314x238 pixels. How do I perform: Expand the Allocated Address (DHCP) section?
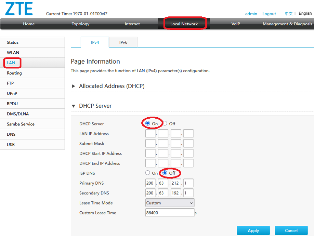pos(73,86)
